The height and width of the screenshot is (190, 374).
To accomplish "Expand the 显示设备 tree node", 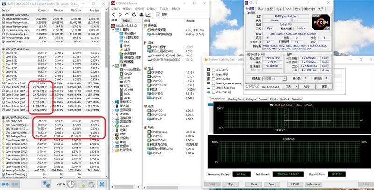I will (113, 110).
